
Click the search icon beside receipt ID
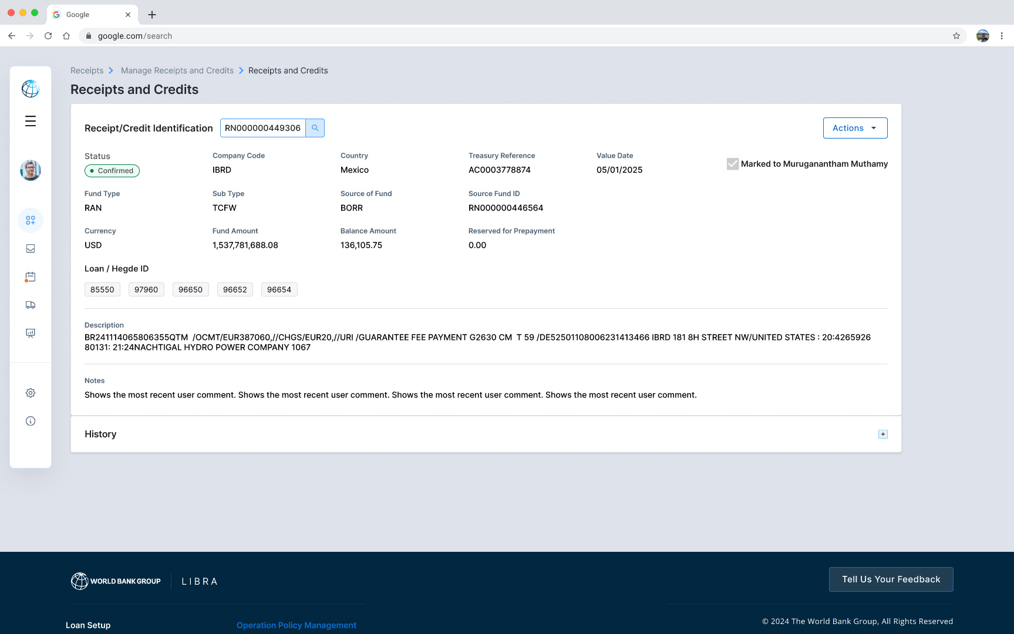click(x=315, y=128)
